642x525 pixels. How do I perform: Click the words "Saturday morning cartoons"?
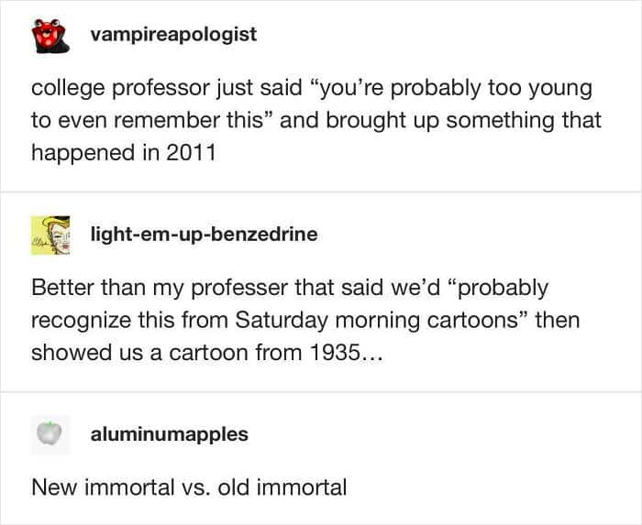tap(377, 320)
